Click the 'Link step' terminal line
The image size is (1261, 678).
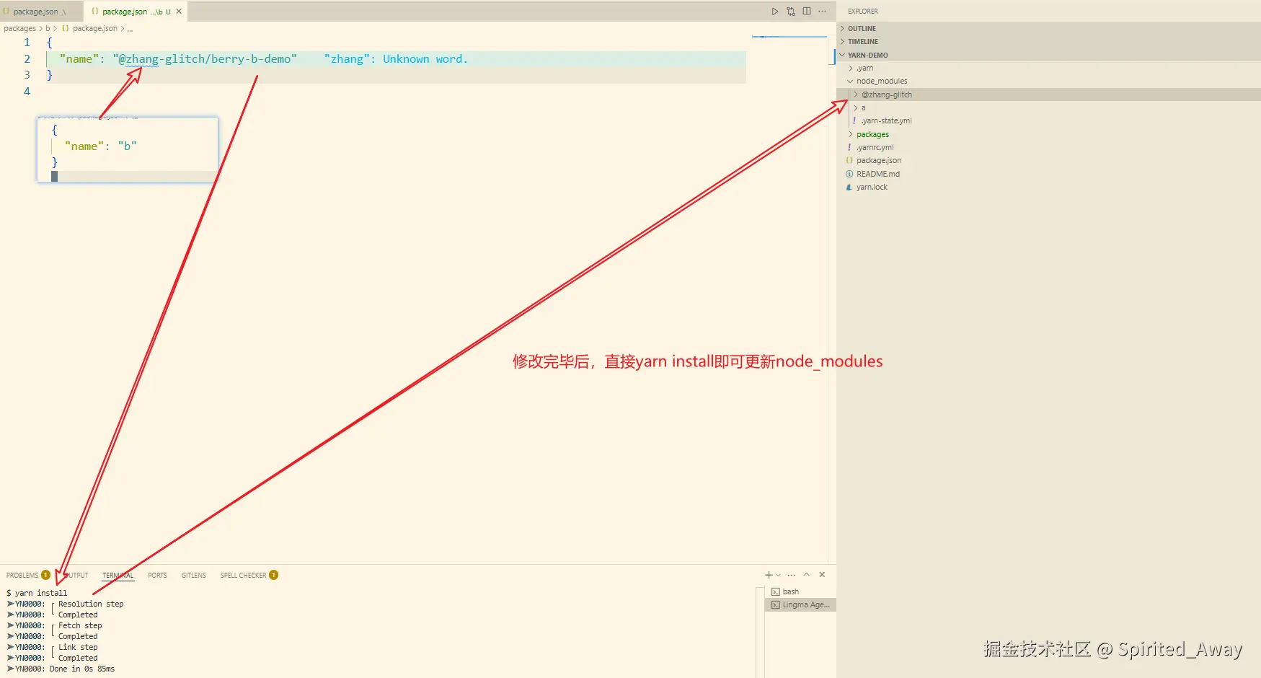(78, 648)
